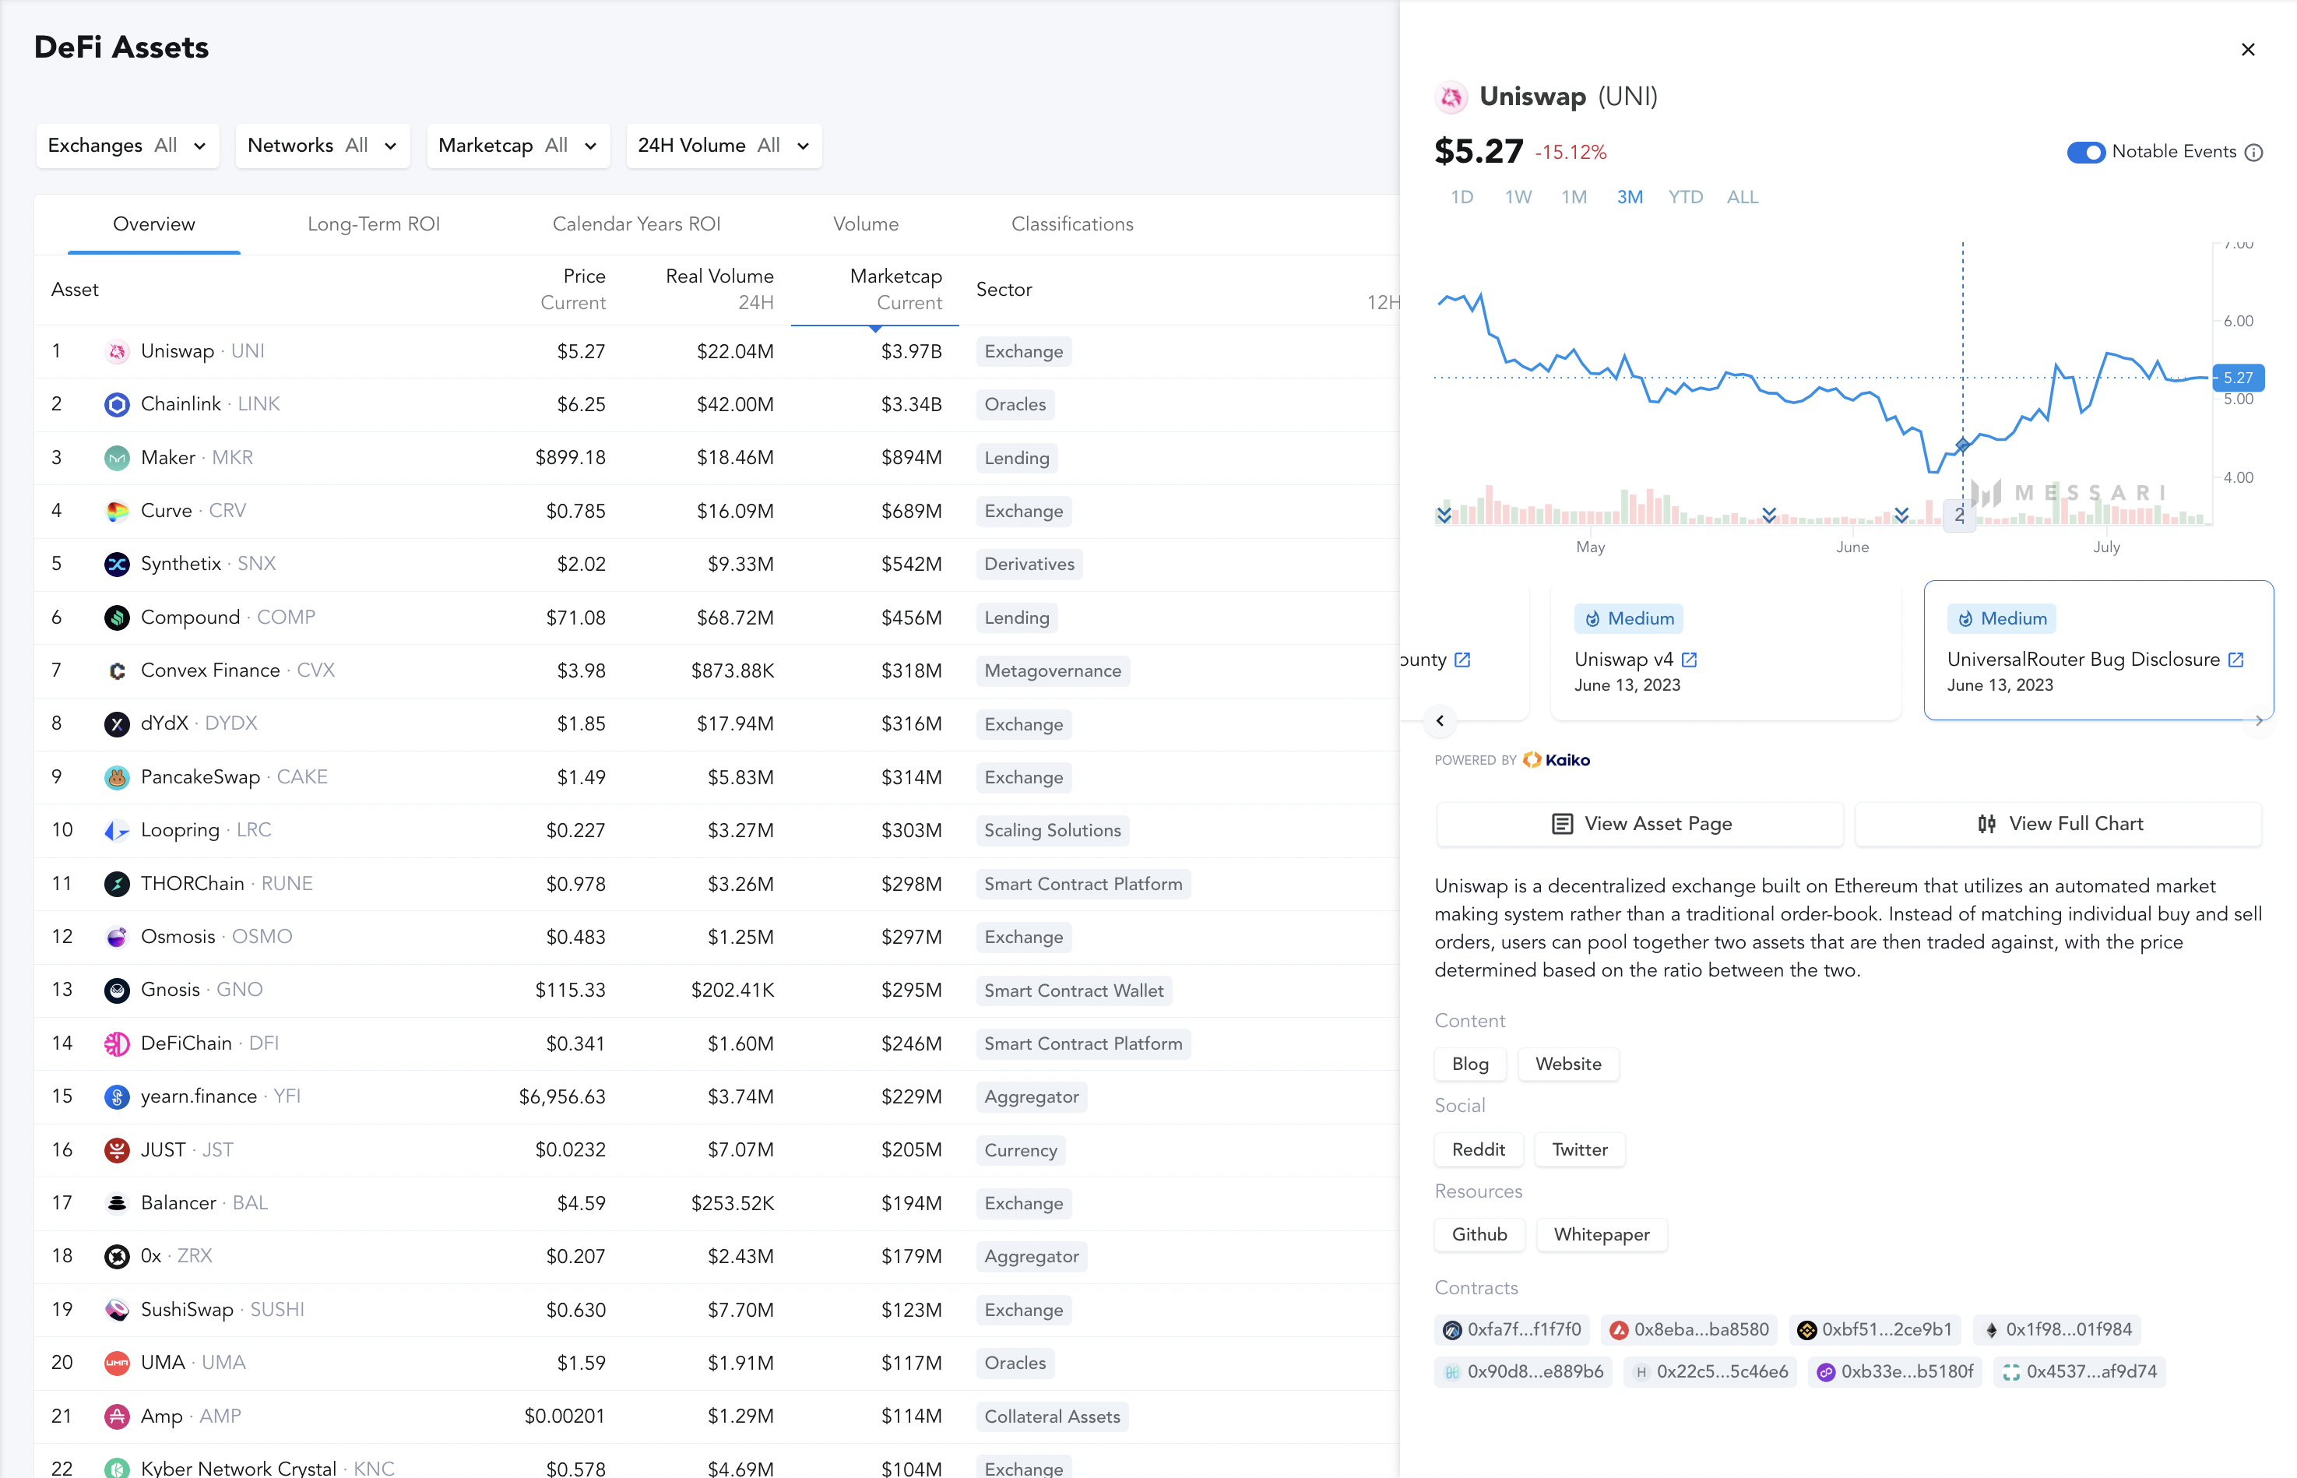Click the event marker labeled 2 on chart
This screenshot has height=1478, width=2297.
click(1958, 515)
